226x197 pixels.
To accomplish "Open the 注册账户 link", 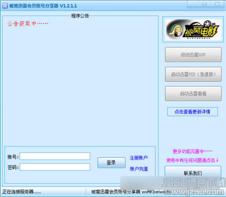I will 139,158.
